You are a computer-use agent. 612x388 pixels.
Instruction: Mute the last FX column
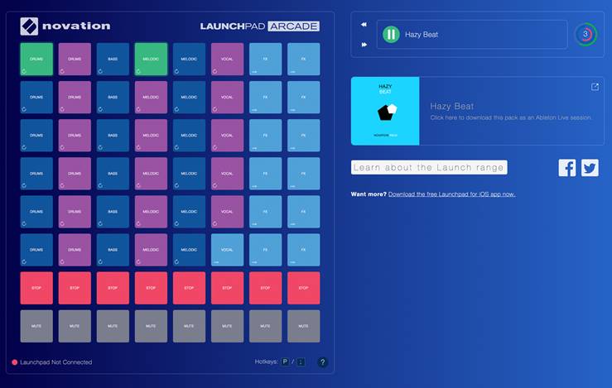point(304,327)
